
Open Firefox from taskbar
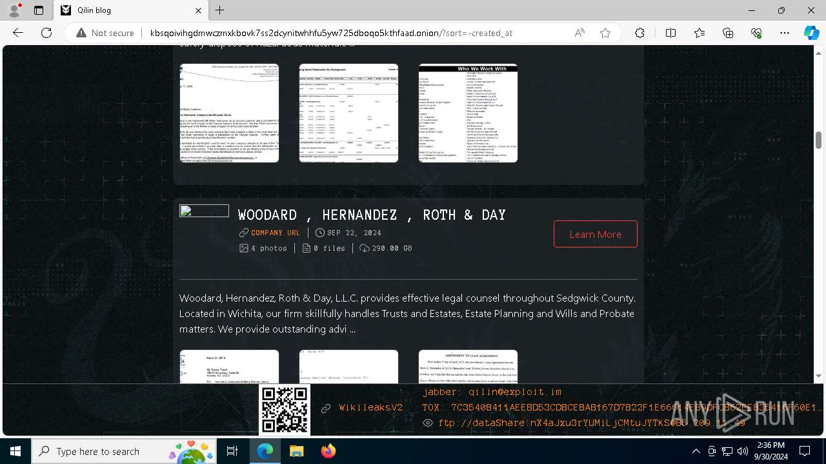coord(328,451)
